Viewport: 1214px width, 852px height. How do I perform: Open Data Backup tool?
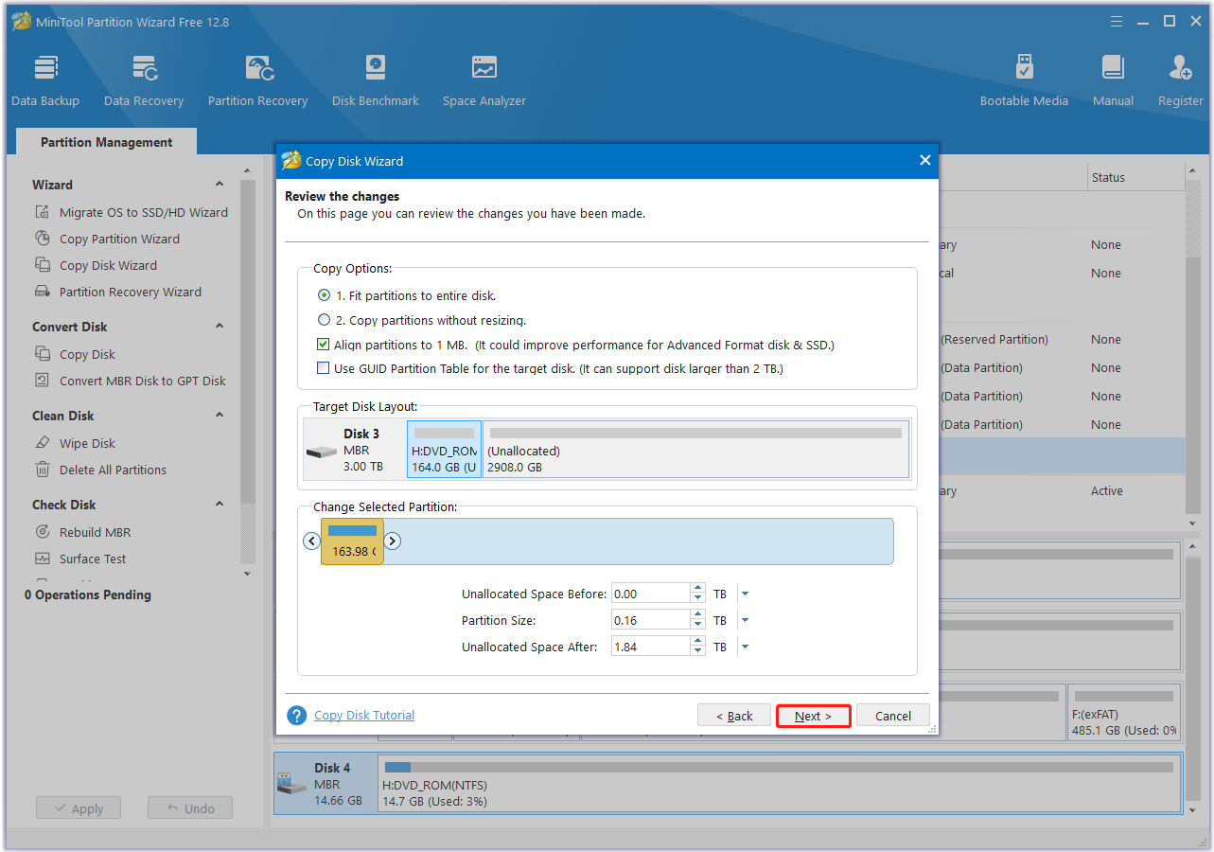(45, 80)
